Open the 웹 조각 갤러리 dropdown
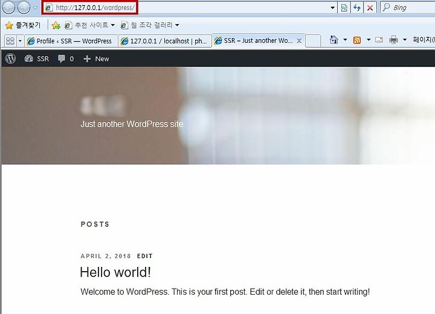The width and height of the screenshot is (435, 314). (150, 25)
